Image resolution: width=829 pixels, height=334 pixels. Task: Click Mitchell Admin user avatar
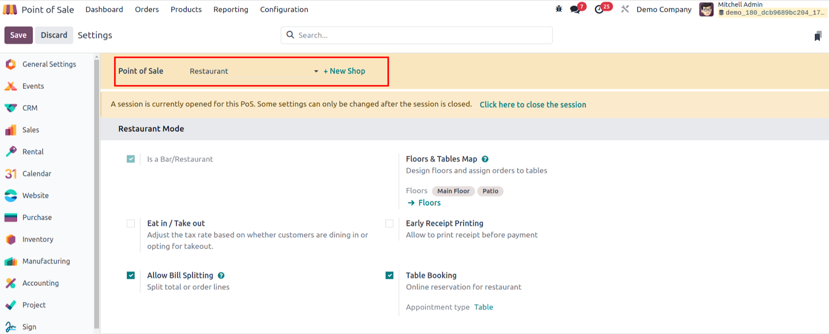click(x=706, y=9)
